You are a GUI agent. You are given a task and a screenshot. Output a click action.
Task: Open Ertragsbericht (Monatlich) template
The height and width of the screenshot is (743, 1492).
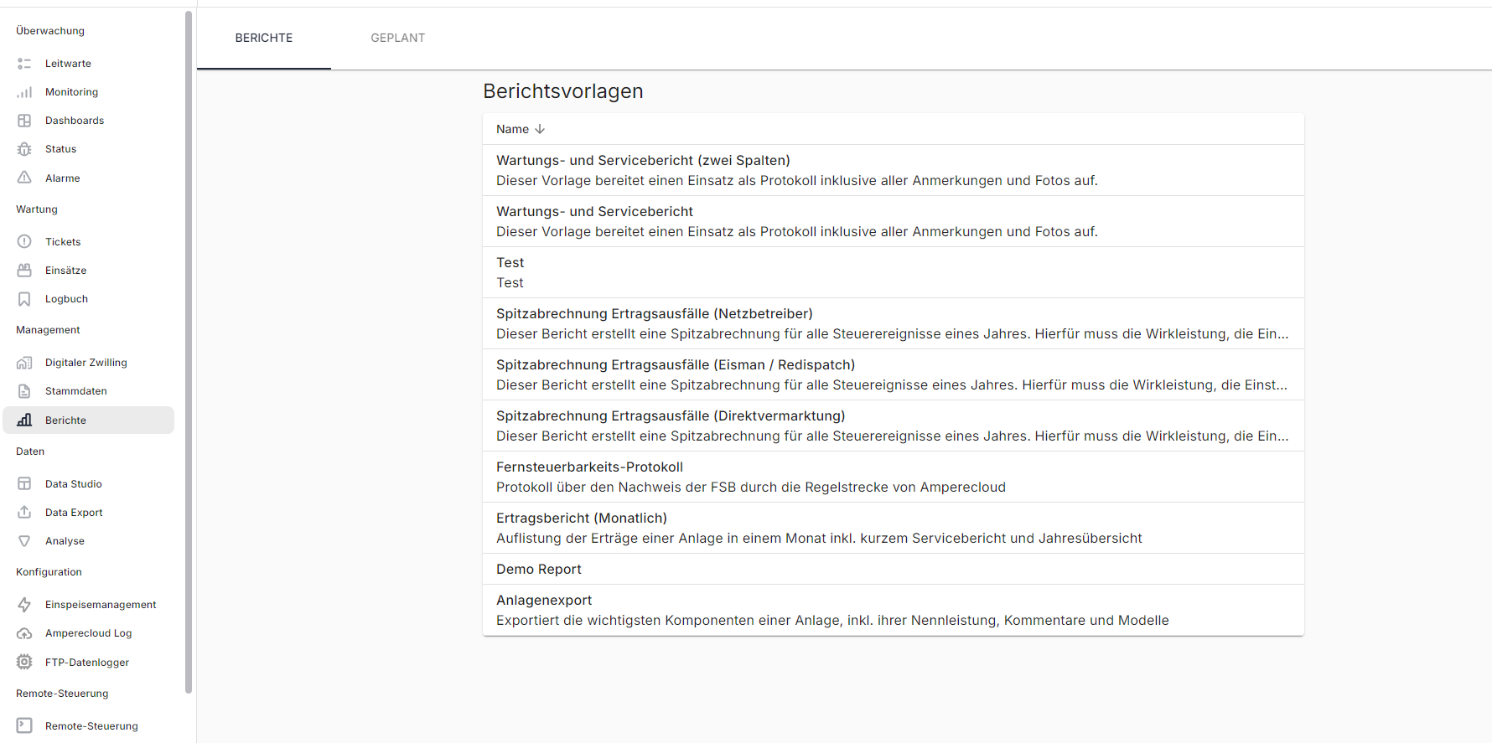coord(582,519)
